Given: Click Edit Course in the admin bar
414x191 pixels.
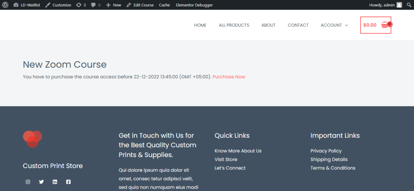Looking at the screenshot, I should pyautogui.click(x=140, y=5).
